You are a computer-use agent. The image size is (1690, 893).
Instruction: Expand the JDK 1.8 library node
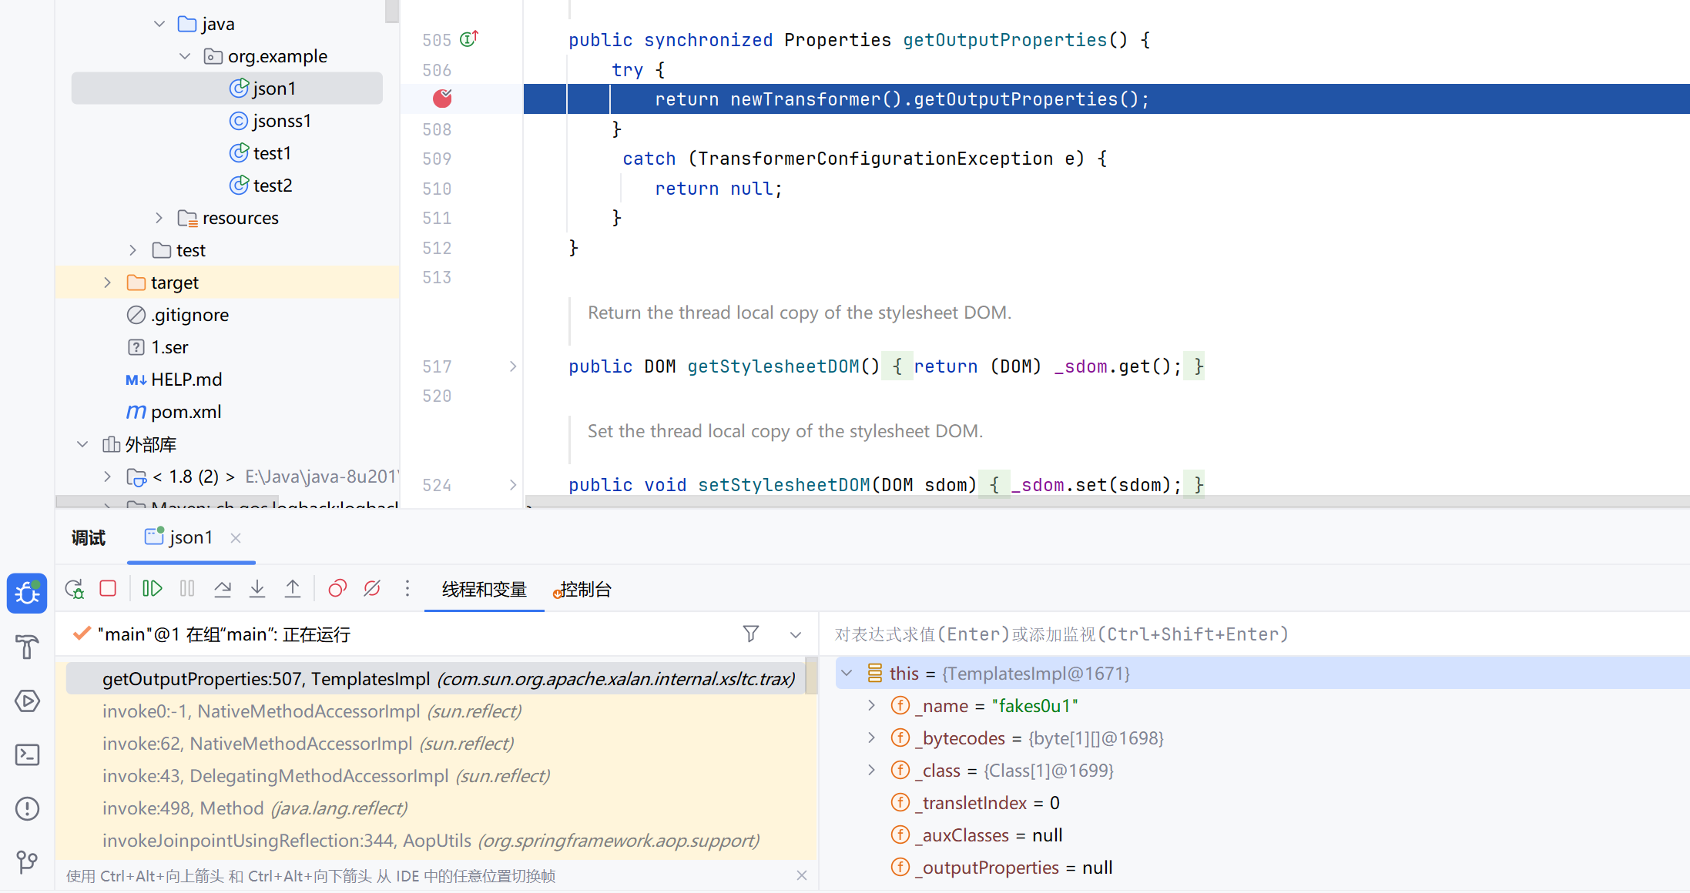pos(108,477)
